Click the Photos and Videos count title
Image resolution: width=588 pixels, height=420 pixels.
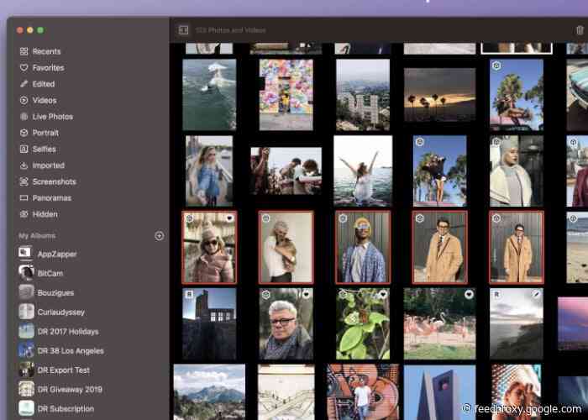click(x=231, y=30)
